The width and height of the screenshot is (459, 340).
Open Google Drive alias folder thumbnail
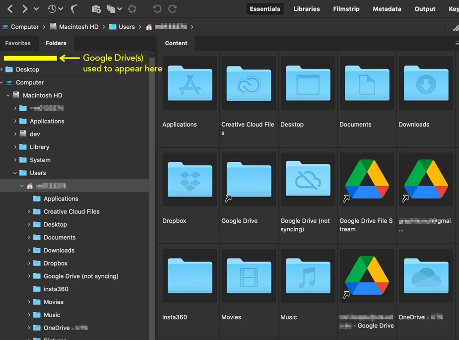click(x=249, y=180)
